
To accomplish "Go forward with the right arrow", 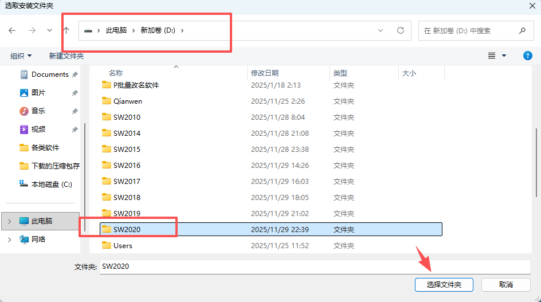I will point(32,30).
